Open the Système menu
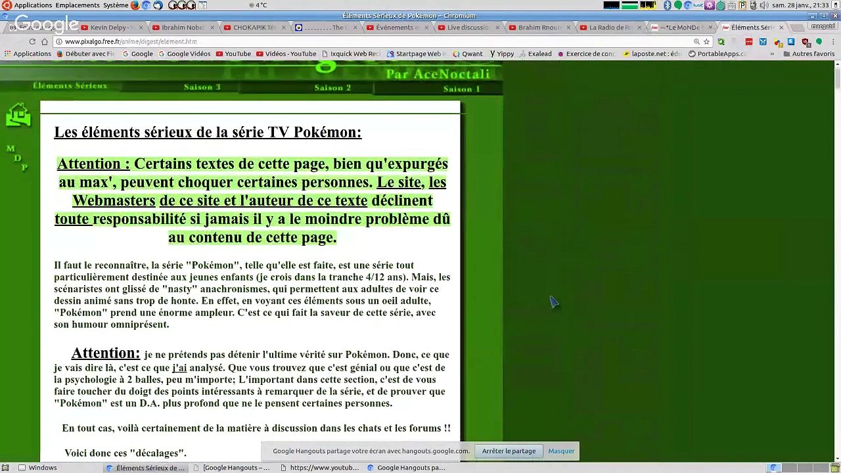 coord(116,5)
